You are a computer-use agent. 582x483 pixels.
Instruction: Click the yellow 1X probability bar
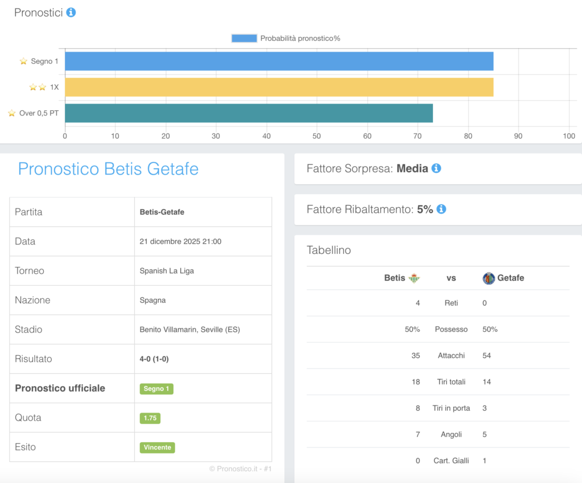278,87
